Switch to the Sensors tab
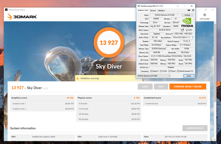The image size is (221, 144). point(153,10)
